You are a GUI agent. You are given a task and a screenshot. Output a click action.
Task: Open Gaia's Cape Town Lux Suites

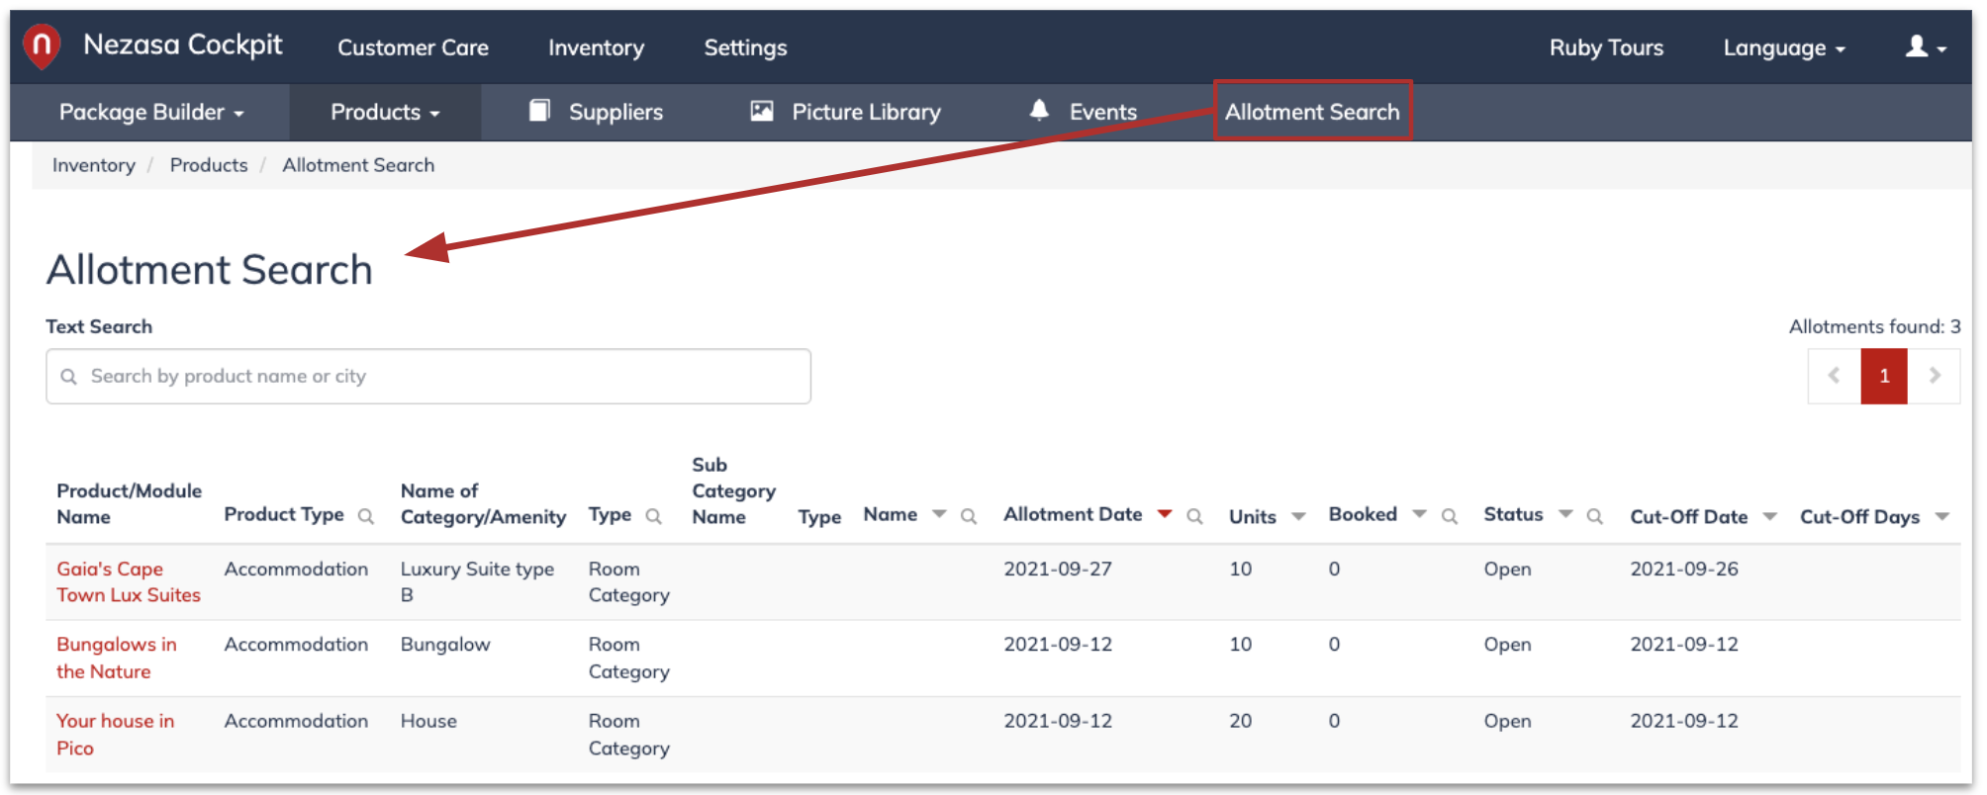pos(129,581)
